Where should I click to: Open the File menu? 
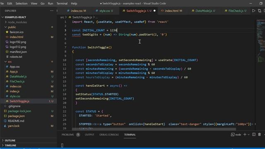pyautogui.click(x=2, y=3)
